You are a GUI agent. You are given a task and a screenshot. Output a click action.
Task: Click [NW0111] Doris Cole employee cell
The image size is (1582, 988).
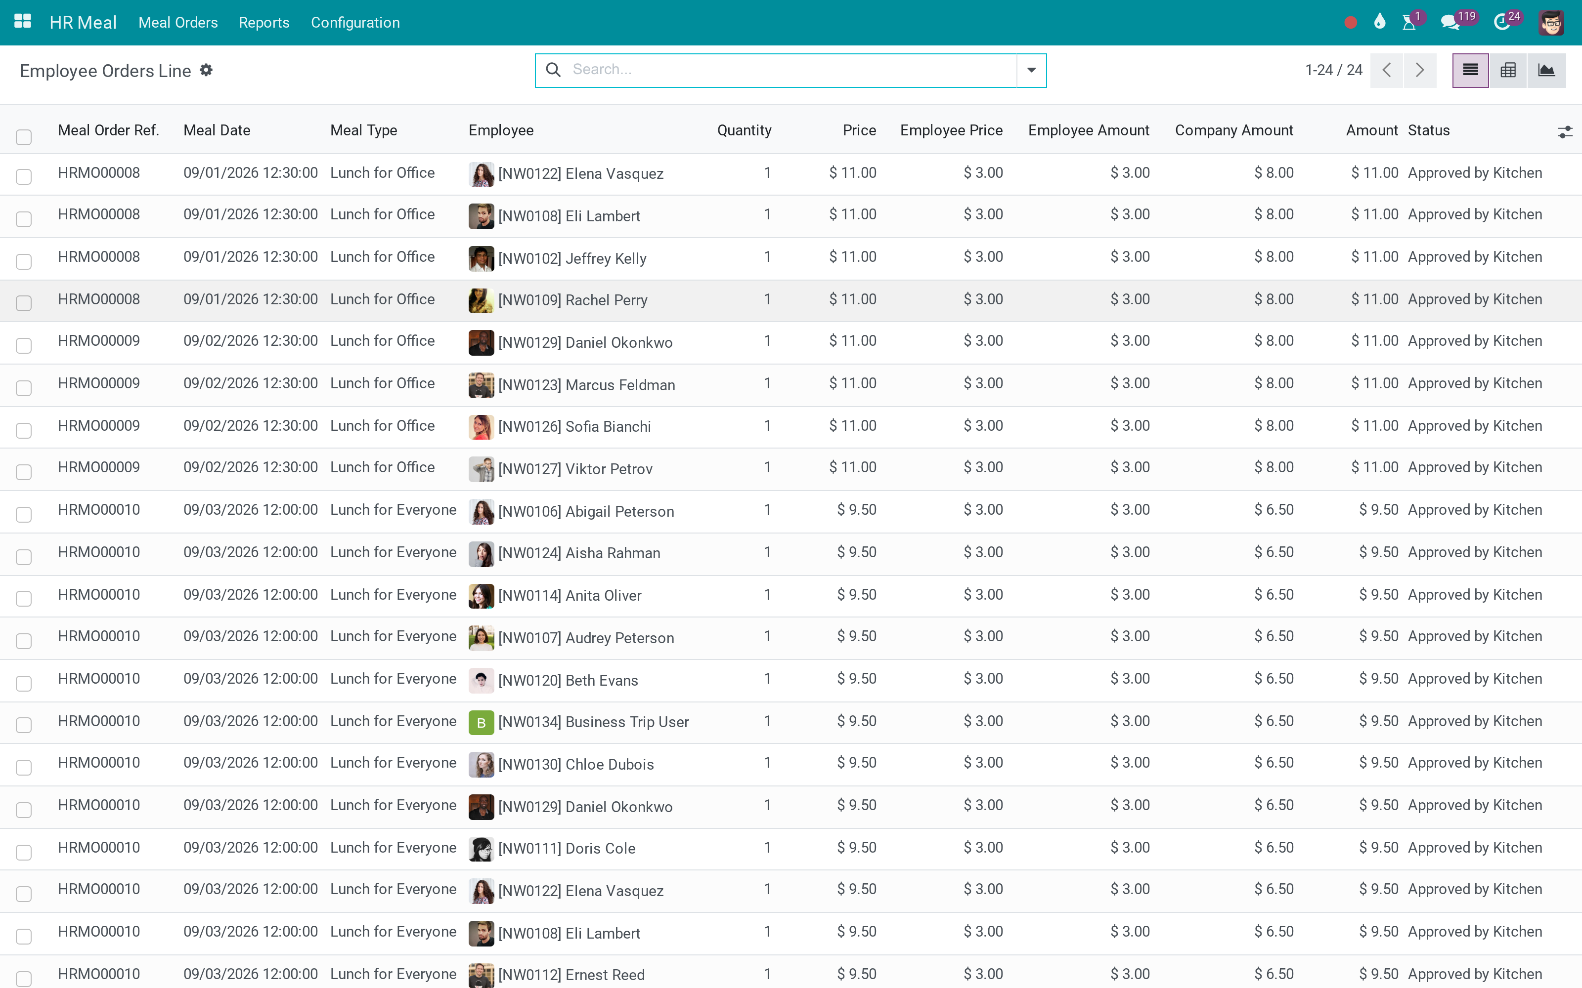pyautogui.click(x=567, y=849)
